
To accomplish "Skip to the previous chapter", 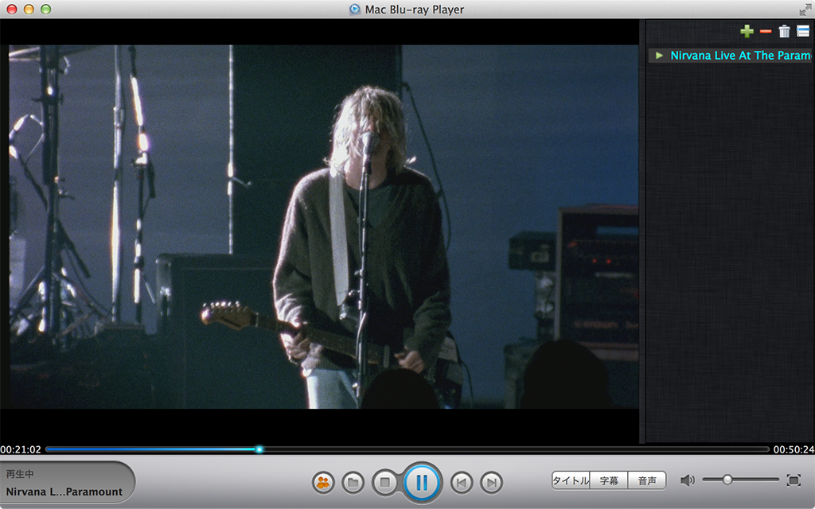I will (462, 483).
